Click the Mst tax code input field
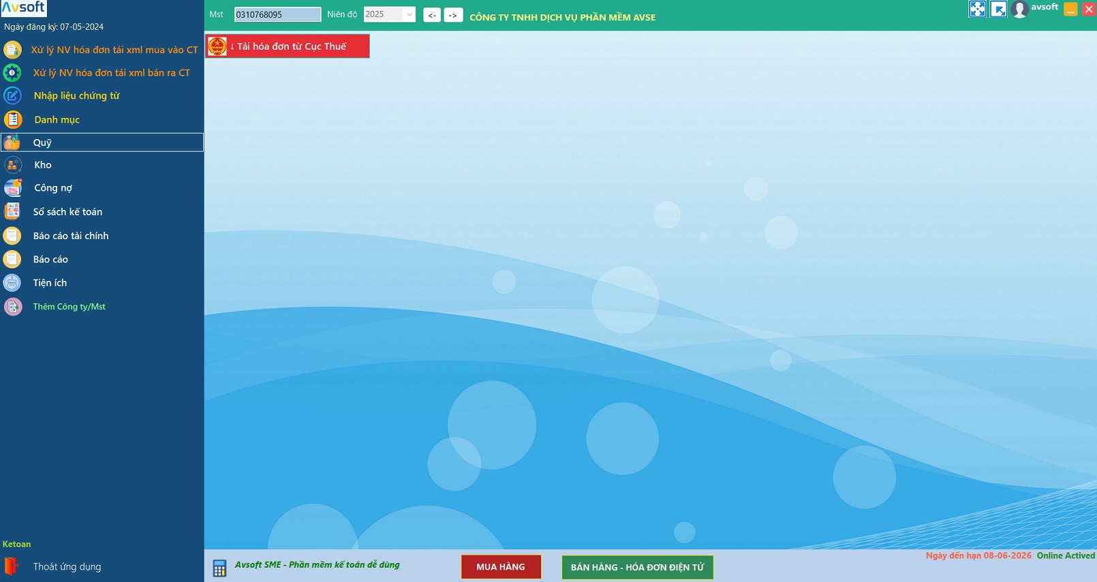Viewport: 1097px width, 582px height. 277,14
